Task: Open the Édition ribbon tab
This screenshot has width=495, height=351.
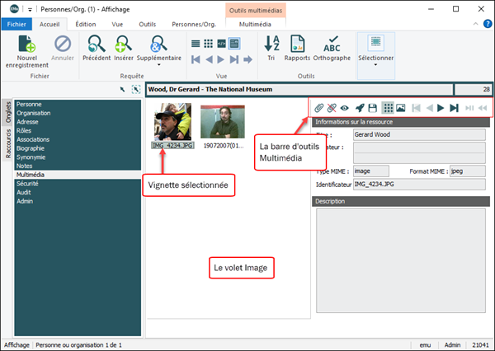Action: (85, 25)
